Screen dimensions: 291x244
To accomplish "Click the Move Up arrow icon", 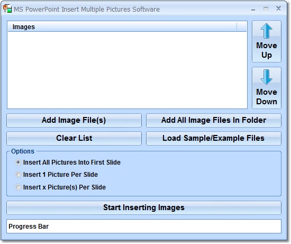I will [266, 31].
